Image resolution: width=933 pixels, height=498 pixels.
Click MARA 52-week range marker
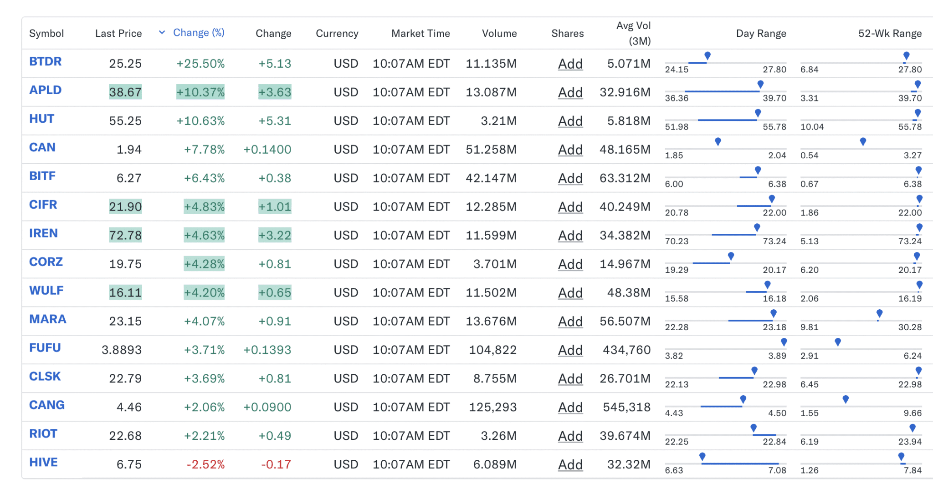click(879, 313)
